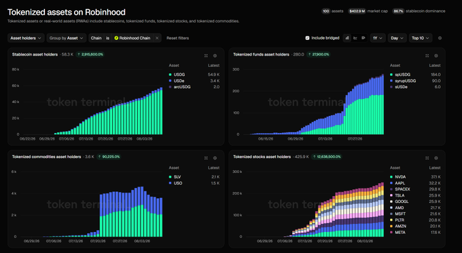This screenshot has width=462, height=253.
Task: Open the Robinhood Chain value selector
Action: (132, 38)
